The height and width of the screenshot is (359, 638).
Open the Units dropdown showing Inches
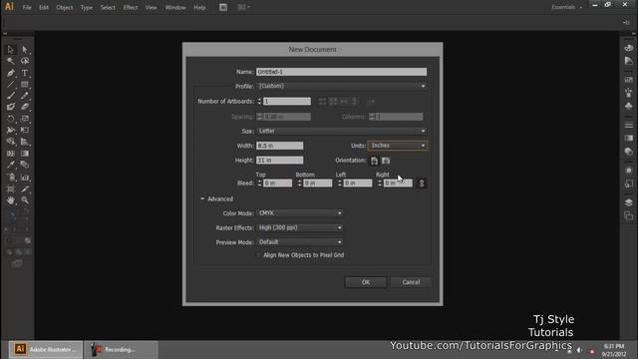[x=398, y=146]
